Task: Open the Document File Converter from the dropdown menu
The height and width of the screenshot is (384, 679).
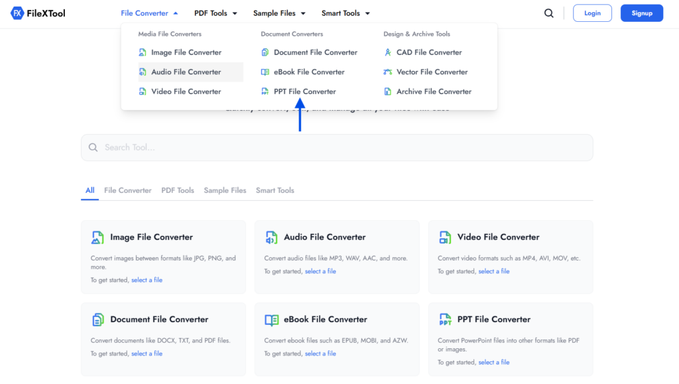Action: (313, 52)
